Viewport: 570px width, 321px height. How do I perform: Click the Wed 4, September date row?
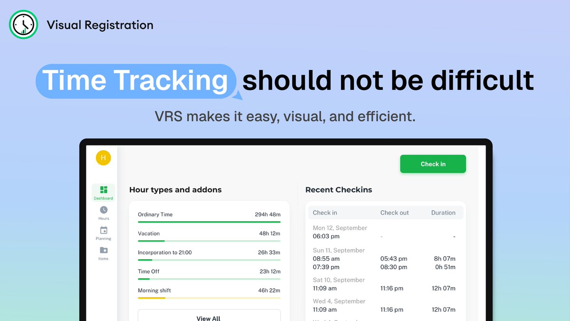coord(339,301)
